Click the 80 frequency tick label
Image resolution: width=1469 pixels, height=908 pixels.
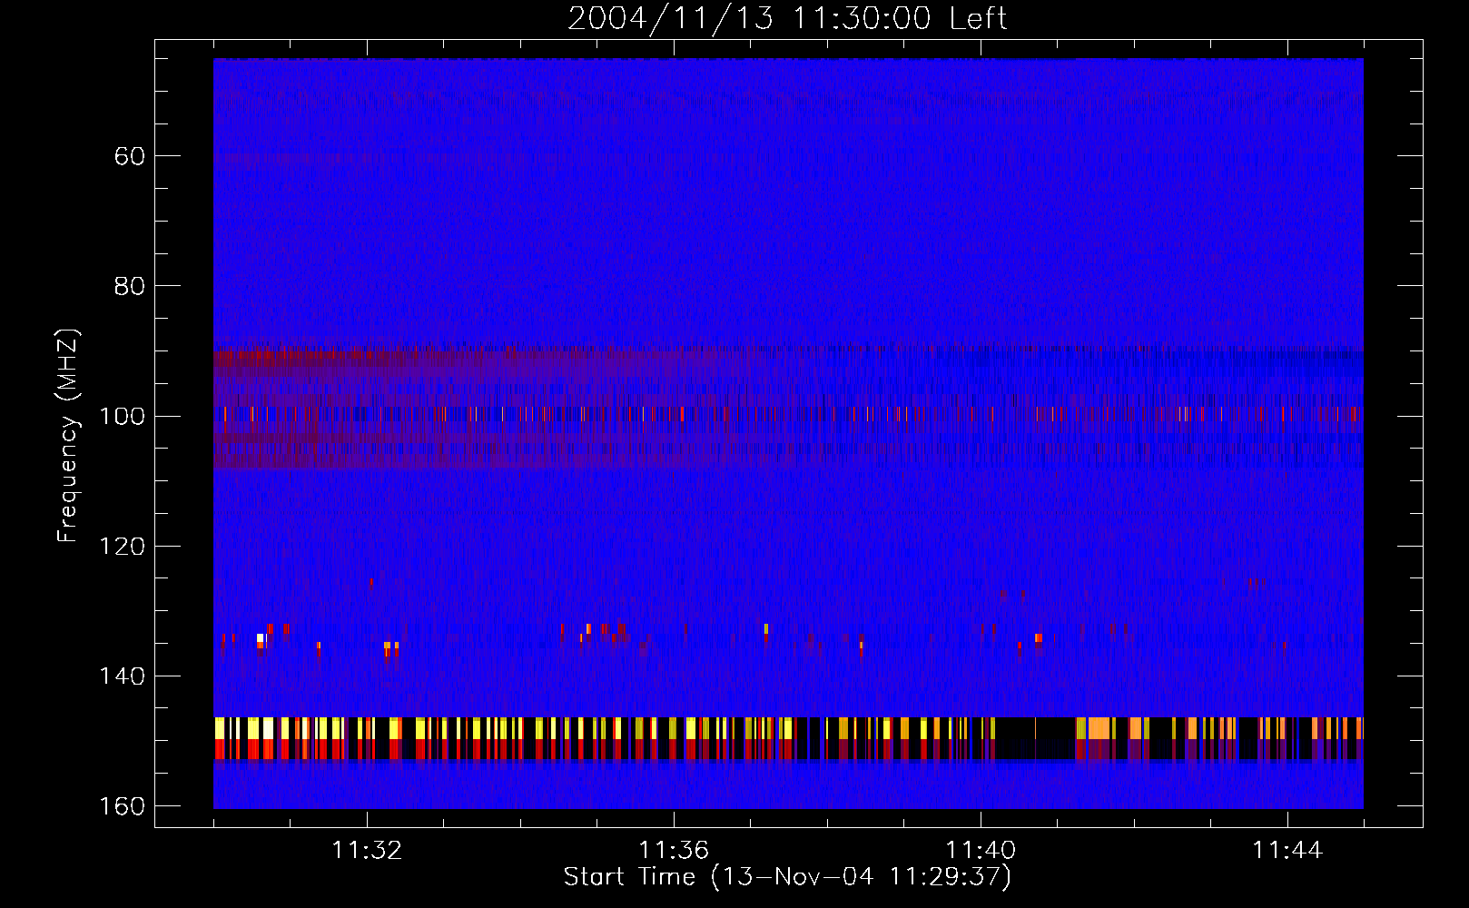point(130,286)
